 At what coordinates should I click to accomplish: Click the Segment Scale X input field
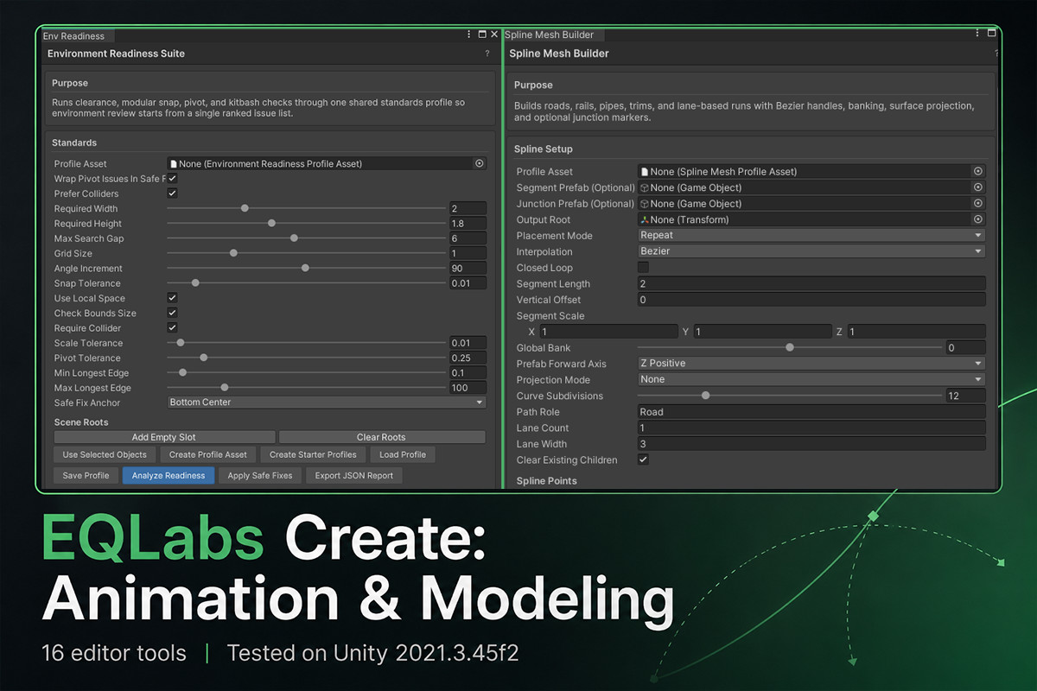(608, 332)
